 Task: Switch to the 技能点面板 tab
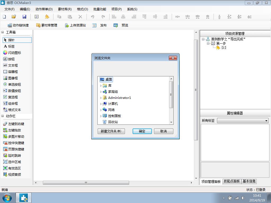[x=232, y=181]
